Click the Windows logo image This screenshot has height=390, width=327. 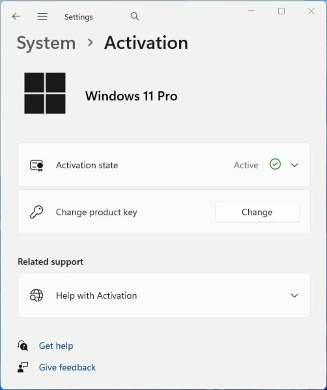(x=45, y=93)
